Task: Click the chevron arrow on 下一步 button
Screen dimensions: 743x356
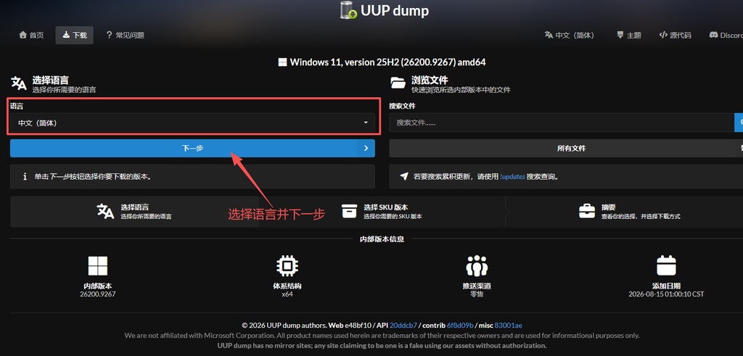Action: click(x=366, y=148)
